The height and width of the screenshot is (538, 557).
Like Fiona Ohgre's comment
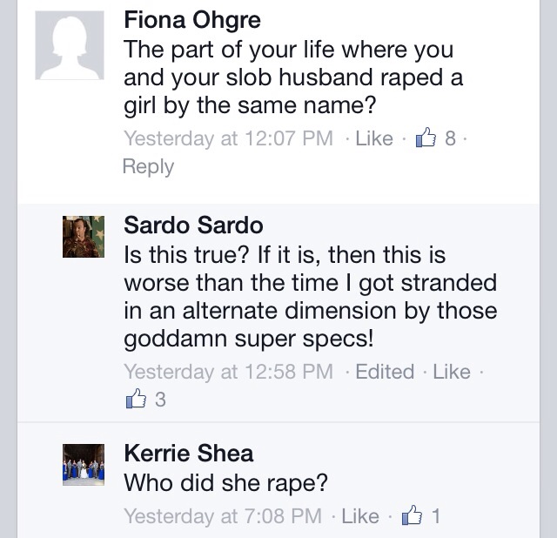pos(374,138)
